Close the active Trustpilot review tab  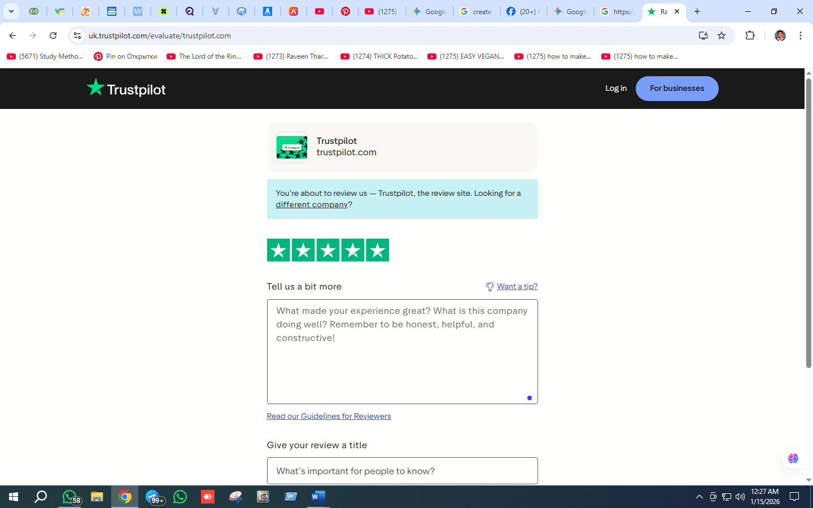point(677,11)
